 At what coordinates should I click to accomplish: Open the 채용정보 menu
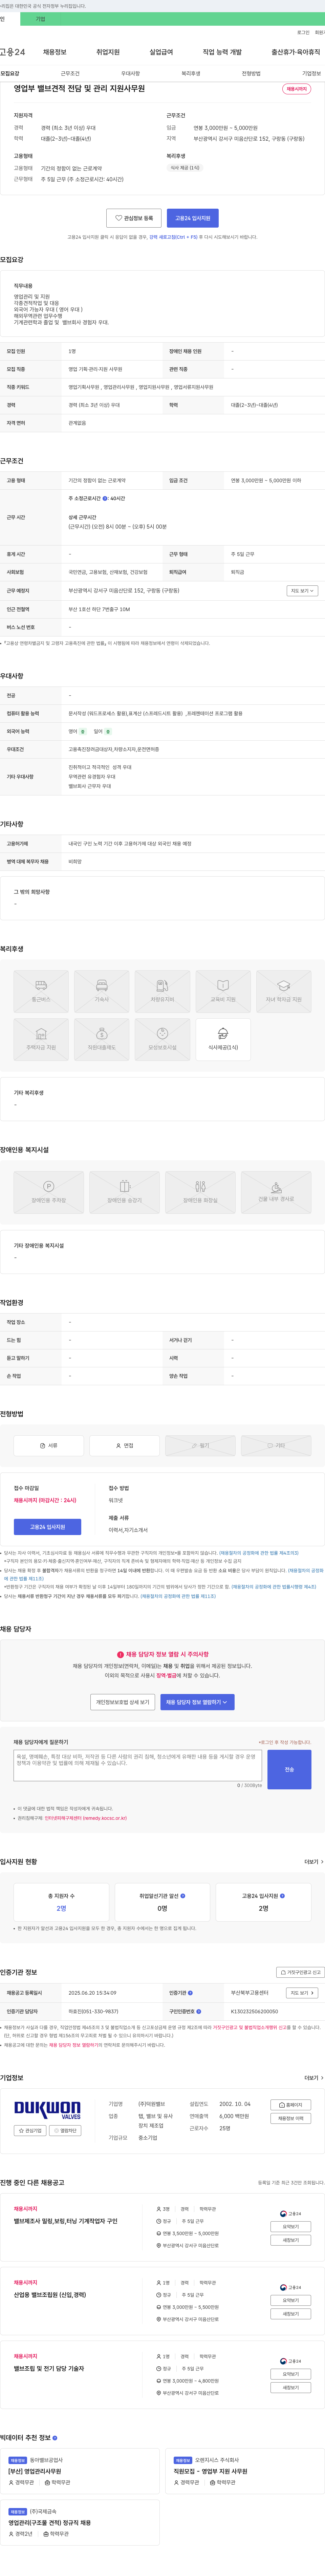point(54,52)
